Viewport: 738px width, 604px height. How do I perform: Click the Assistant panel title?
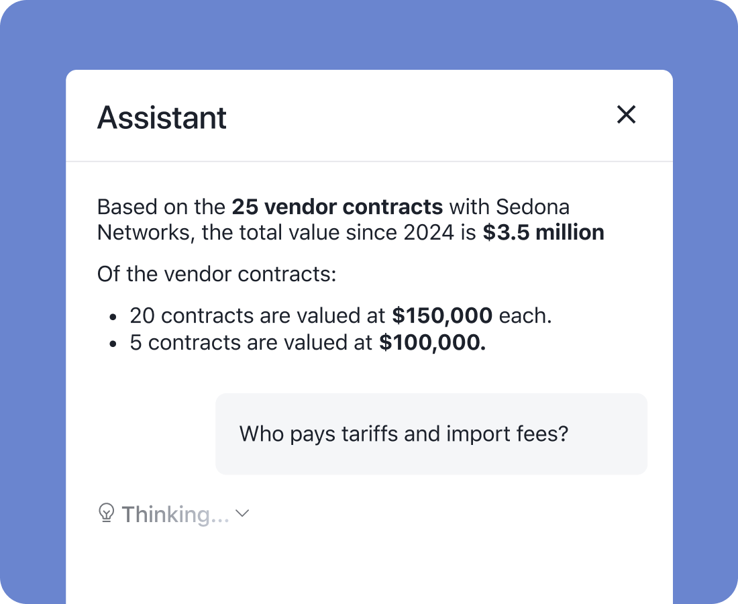(x=162, y=117)
